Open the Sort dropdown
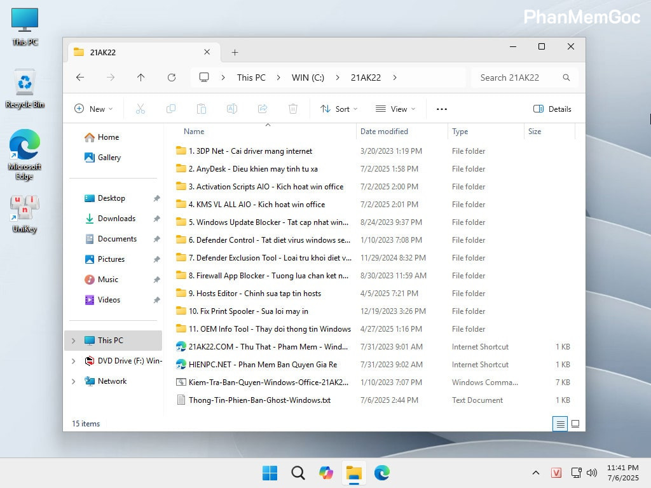This screenshot has width=651, height=488. (x=339, y=109)
